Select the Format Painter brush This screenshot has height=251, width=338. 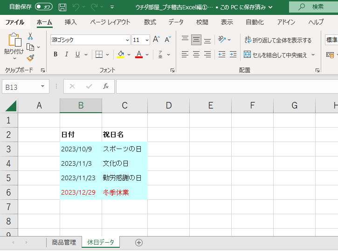tap(30, 58)
